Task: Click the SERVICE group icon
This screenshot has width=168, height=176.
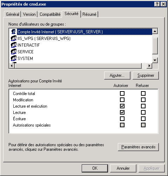Action: click(x=14, y=52)
